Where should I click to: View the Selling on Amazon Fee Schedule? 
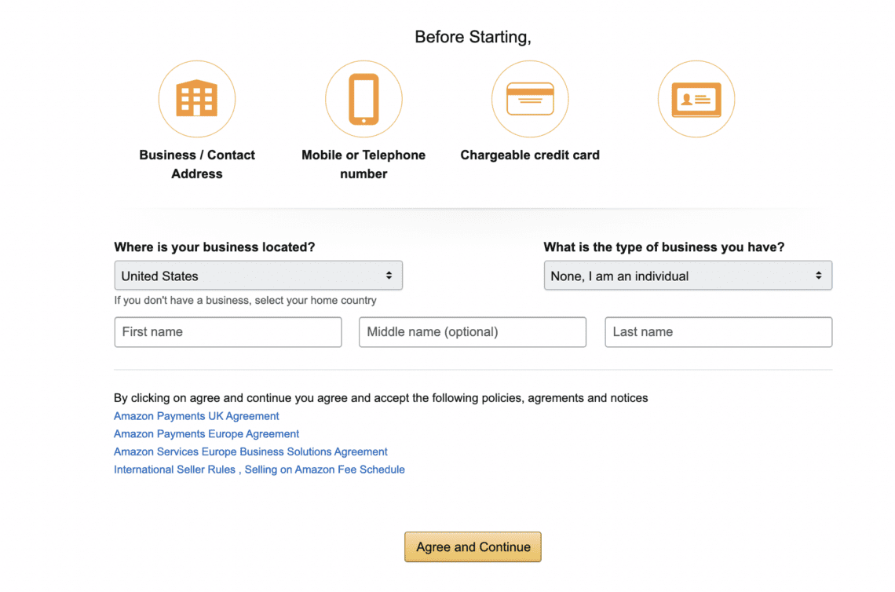(x=324, y=469)
